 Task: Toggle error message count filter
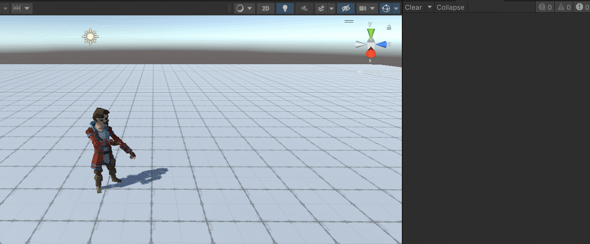582,7
